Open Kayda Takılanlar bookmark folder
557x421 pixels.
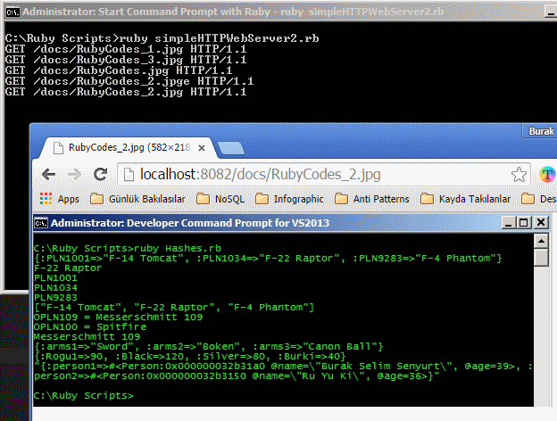[x=465, y=199]
